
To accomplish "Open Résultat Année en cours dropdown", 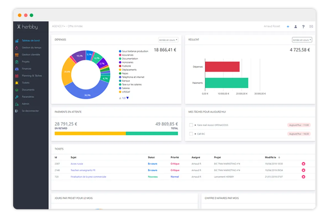I will click(x=302, y=40).
